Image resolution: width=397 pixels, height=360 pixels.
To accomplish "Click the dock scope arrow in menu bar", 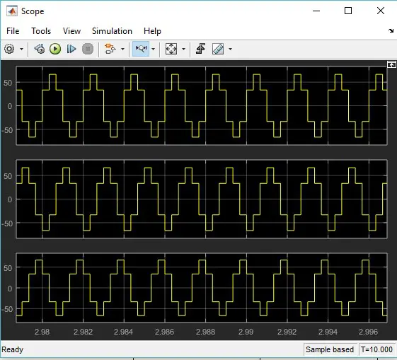I will (x=391, y=30).
